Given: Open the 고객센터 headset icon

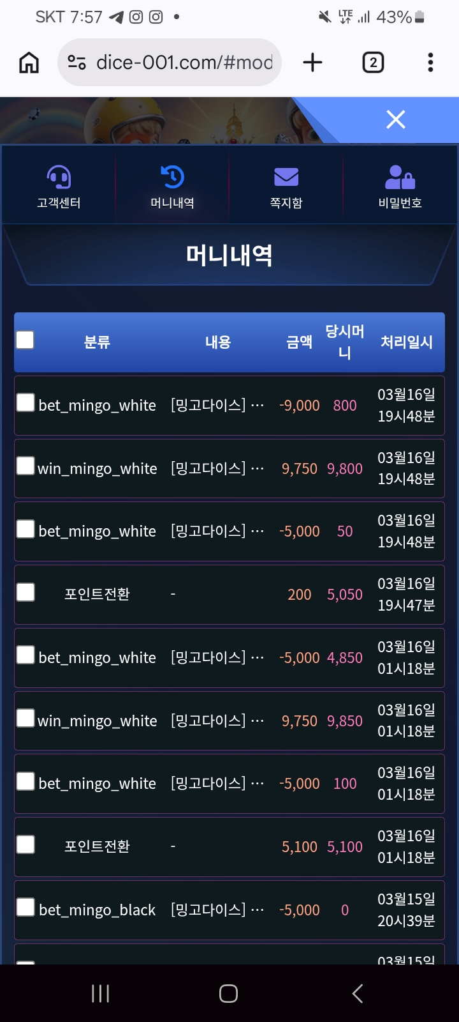Looking at the screenshot, I should 59,178.
